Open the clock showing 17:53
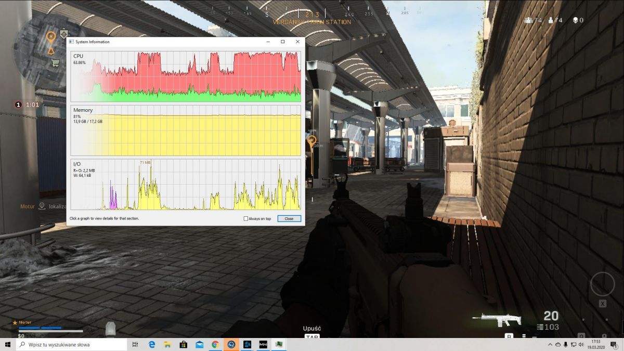624x351 pixels. [596, 344]
